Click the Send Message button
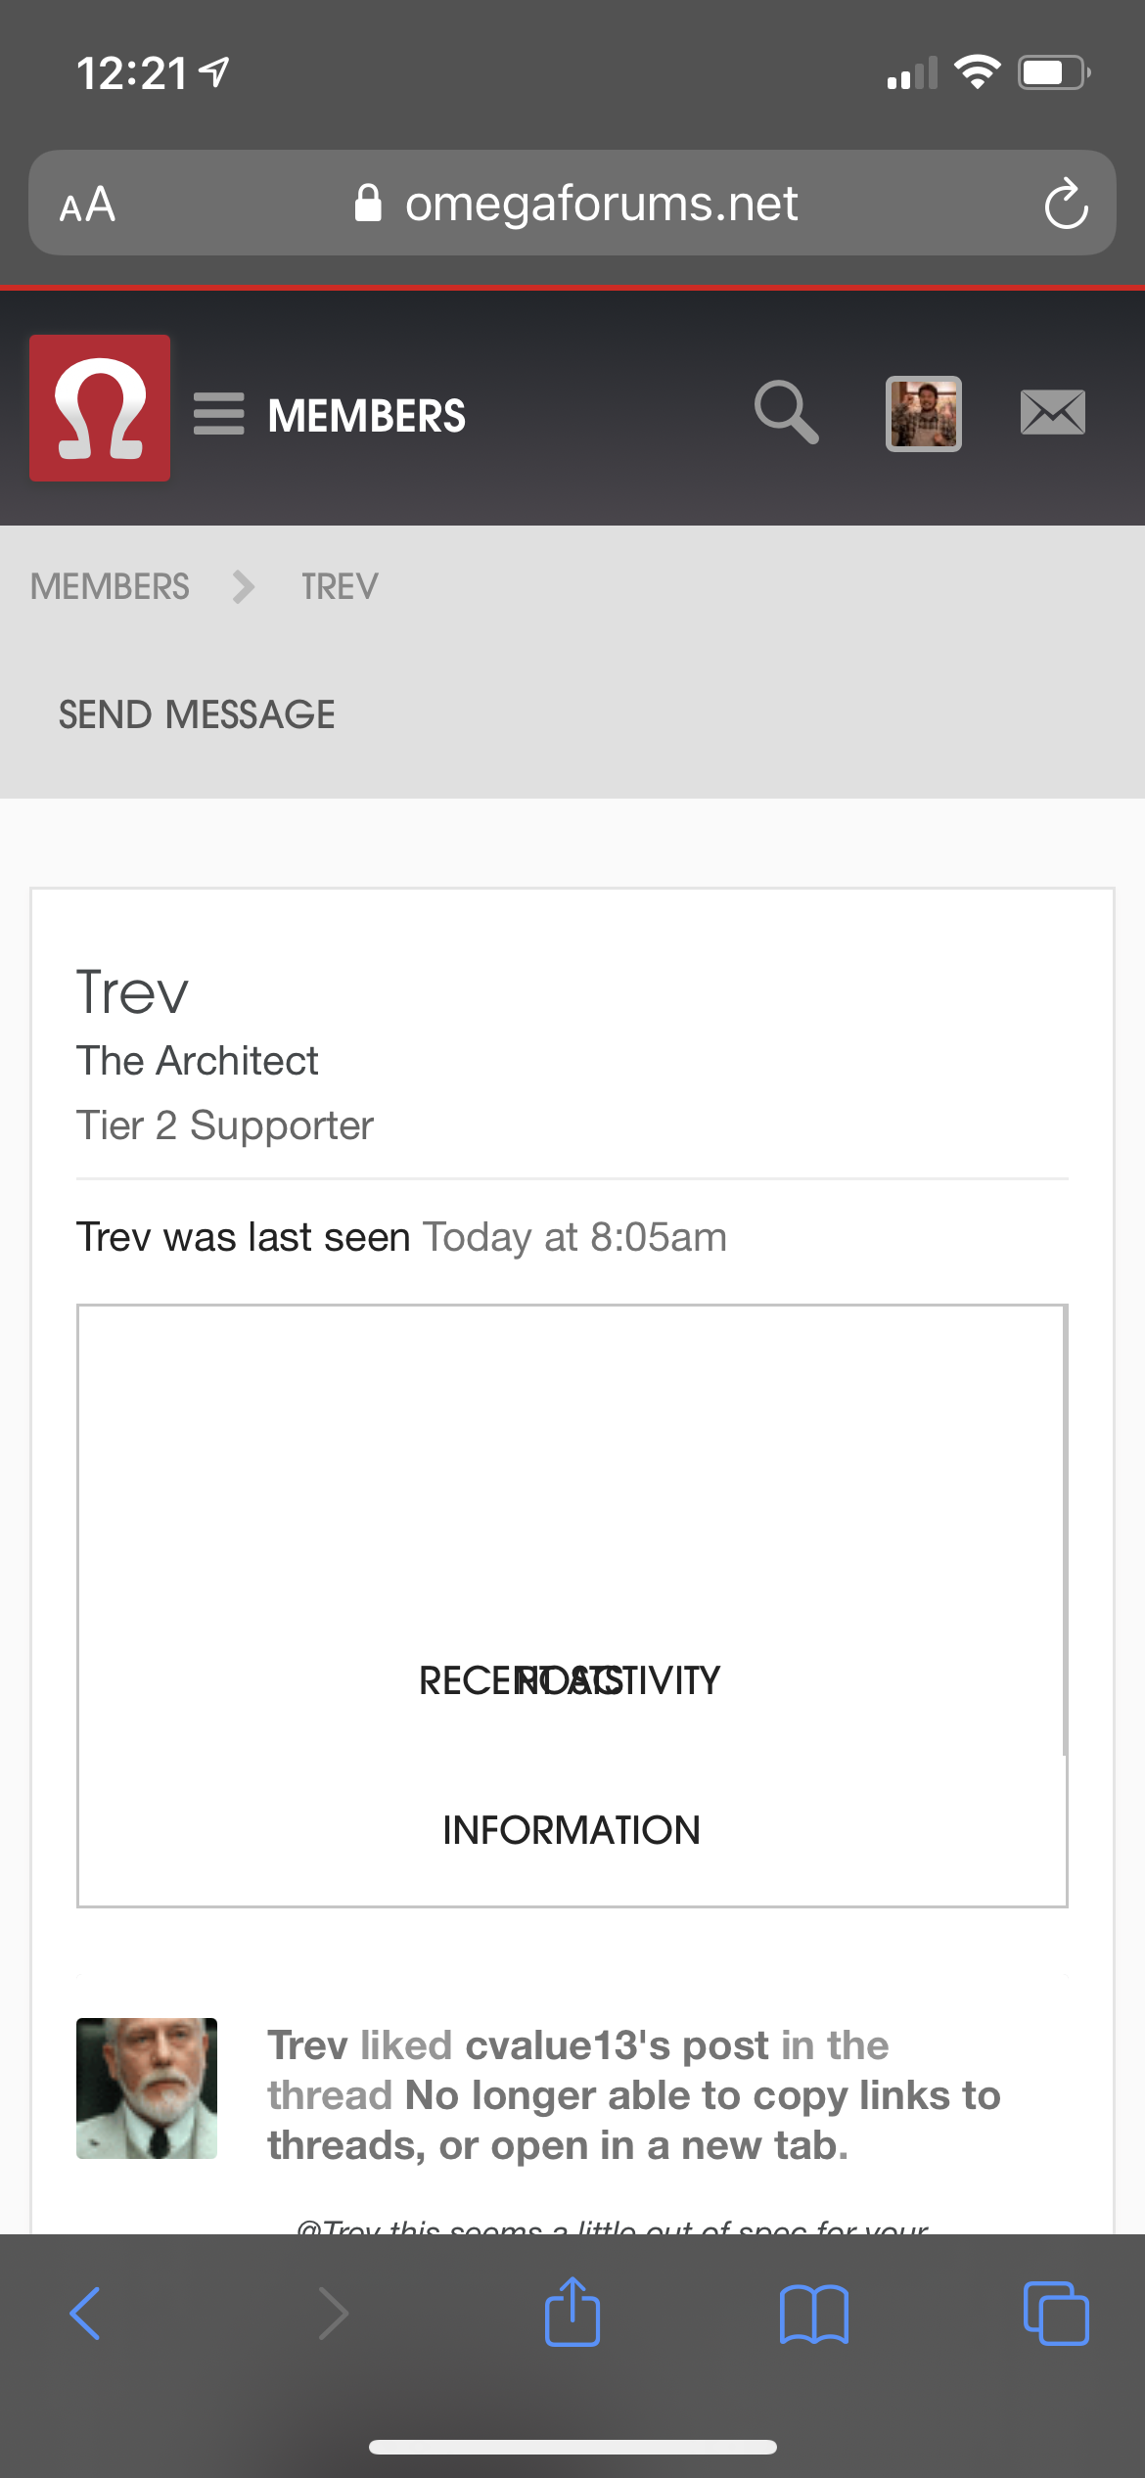Screen dimensions: 1145x2478 click(197, 715)
